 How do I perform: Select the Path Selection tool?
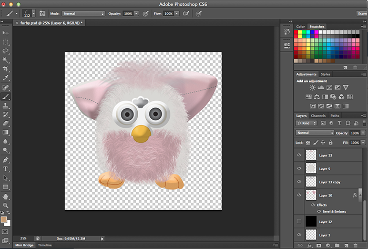click(5, 178)
